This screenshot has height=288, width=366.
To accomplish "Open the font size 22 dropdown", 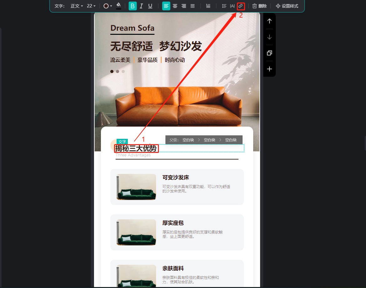I will [91, 6].
